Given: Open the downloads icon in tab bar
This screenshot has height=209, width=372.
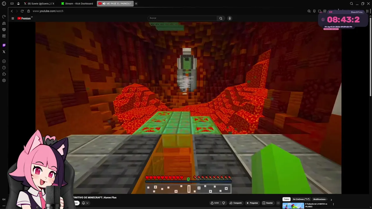Looking at the screenshot, I should [18, 3].
